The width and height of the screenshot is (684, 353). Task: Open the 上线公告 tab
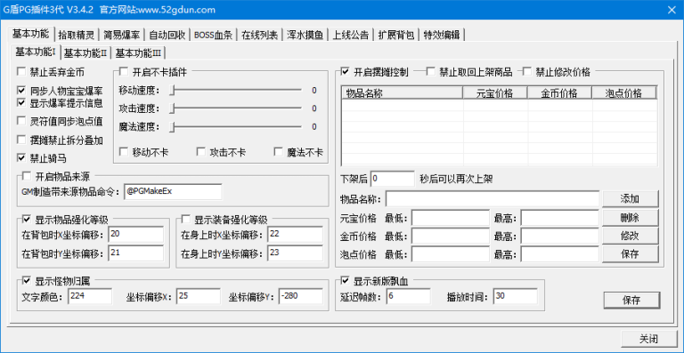pyautogui.click(x=351, y=36)
